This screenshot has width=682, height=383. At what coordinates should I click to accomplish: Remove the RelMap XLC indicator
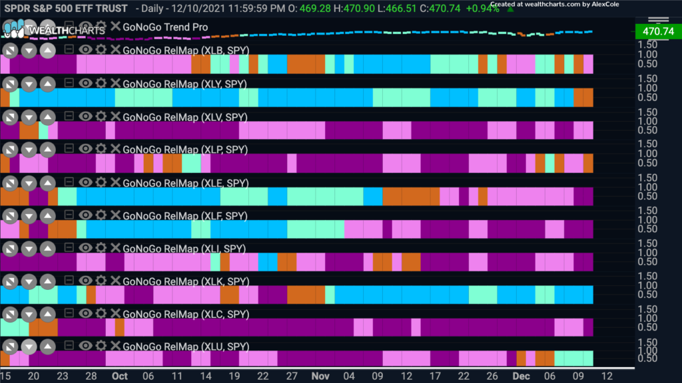pos(115,314)
